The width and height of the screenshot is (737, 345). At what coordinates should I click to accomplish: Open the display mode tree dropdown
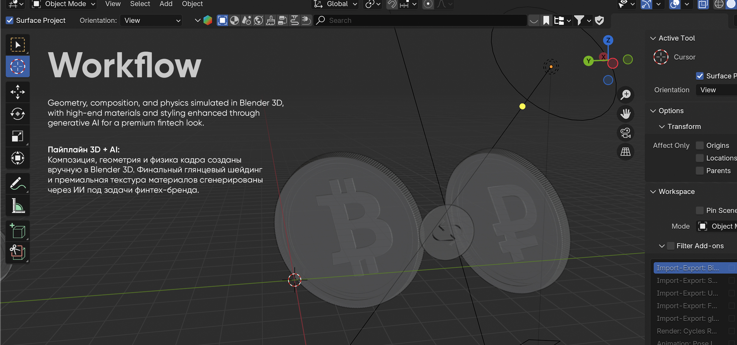562,20
